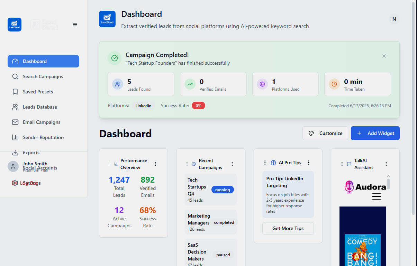Click the Verified Emails trend icon

190,84
